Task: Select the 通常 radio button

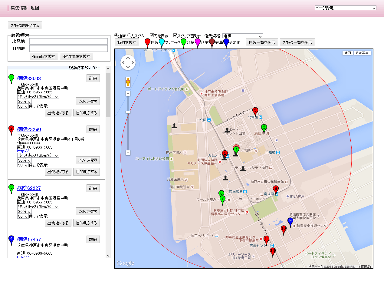Action: click(116, 35)
